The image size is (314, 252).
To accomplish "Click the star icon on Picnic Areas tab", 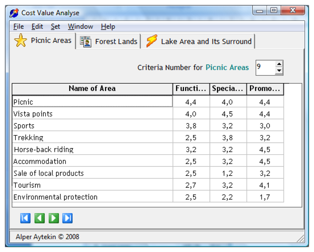I will point(21,41).
